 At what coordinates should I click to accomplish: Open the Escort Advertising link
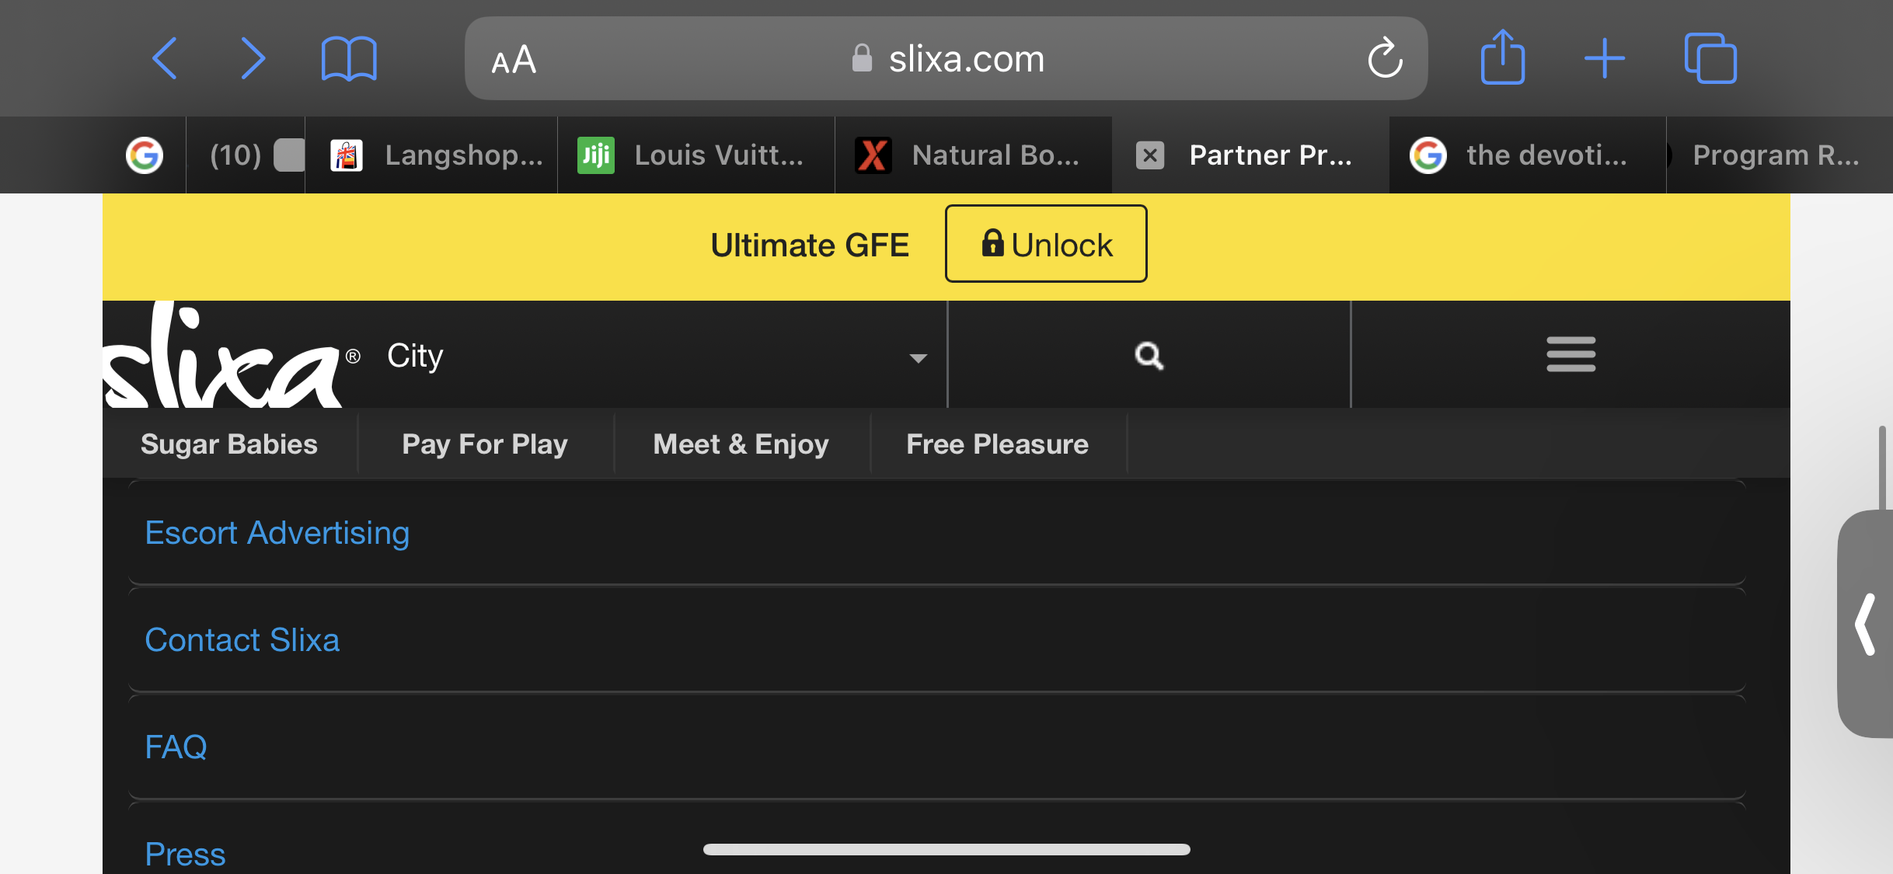[x=277, y=533]
